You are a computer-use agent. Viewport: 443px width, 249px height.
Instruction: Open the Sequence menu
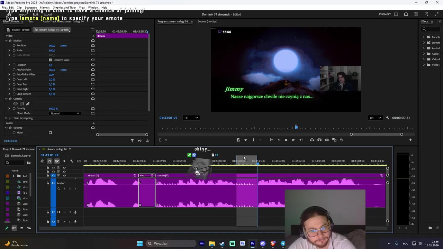(31, 8)
